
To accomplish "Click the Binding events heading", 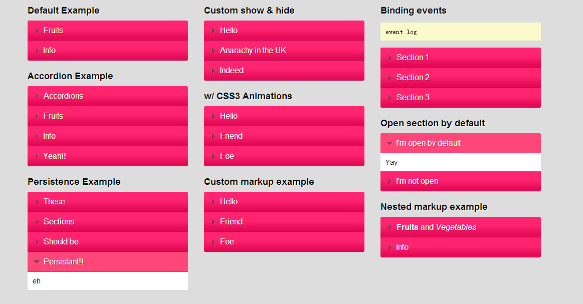I will (414, 11).
